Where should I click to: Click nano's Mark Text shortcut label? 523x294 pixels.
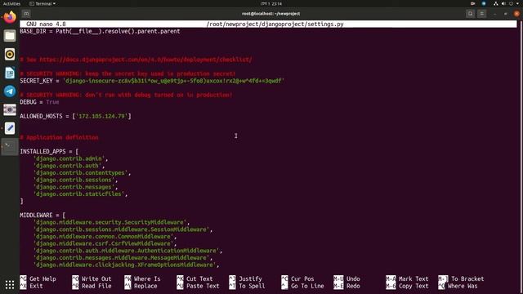pyautogui.click(x=413, y=278)
